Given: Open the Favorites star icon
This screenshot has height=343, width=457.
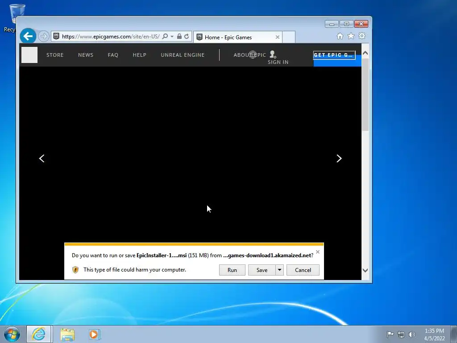Looking at the screenshot, I should tap(351, 36).
